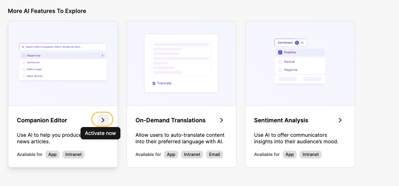Open On-Demand Translations arrow

(x=222, y=120)
